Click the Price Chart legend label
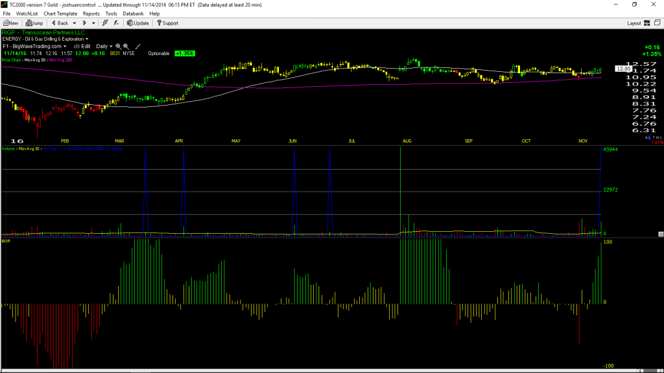The image size is (664, 373). [12, 60]
